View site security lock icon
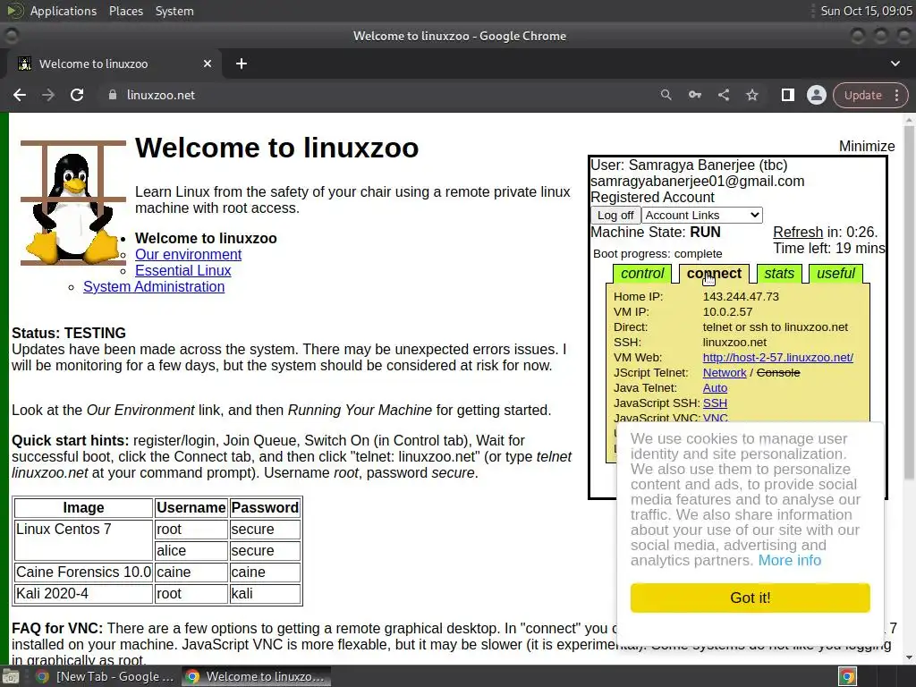This screenshot has width=916, height=687. click(x=113, y=95)
